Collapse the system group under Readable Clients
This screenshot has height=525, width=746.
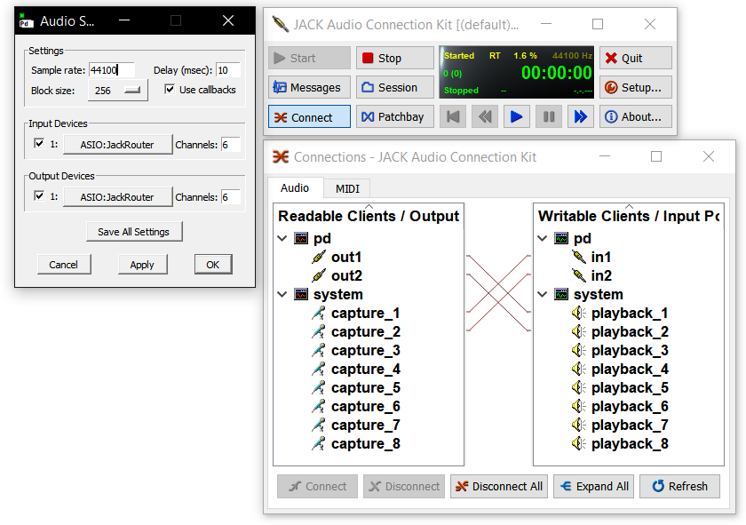click(282, 294)
